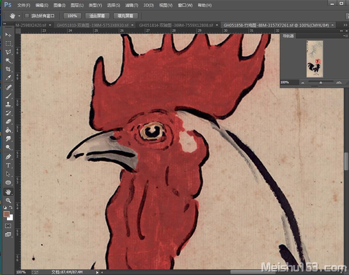Click the vertical scrollbar thumb
This screenshot has width=349, height=275.
coord(346,161)
